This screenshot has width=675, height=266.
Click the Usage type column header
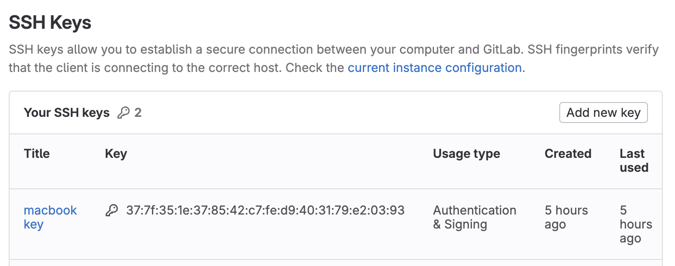click(466, 153)
